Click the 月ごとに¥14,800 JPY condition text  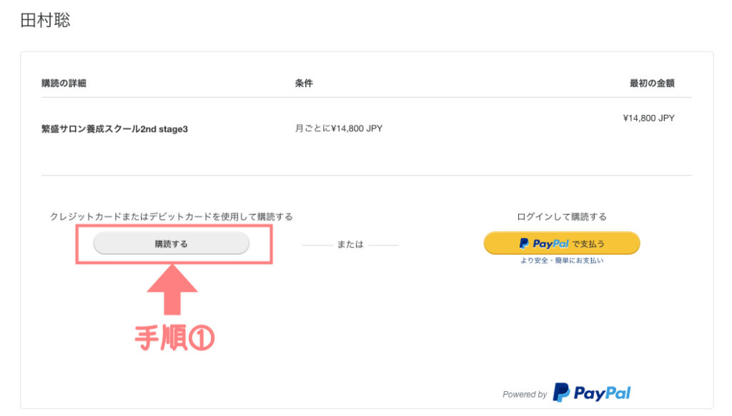(339, 128)
